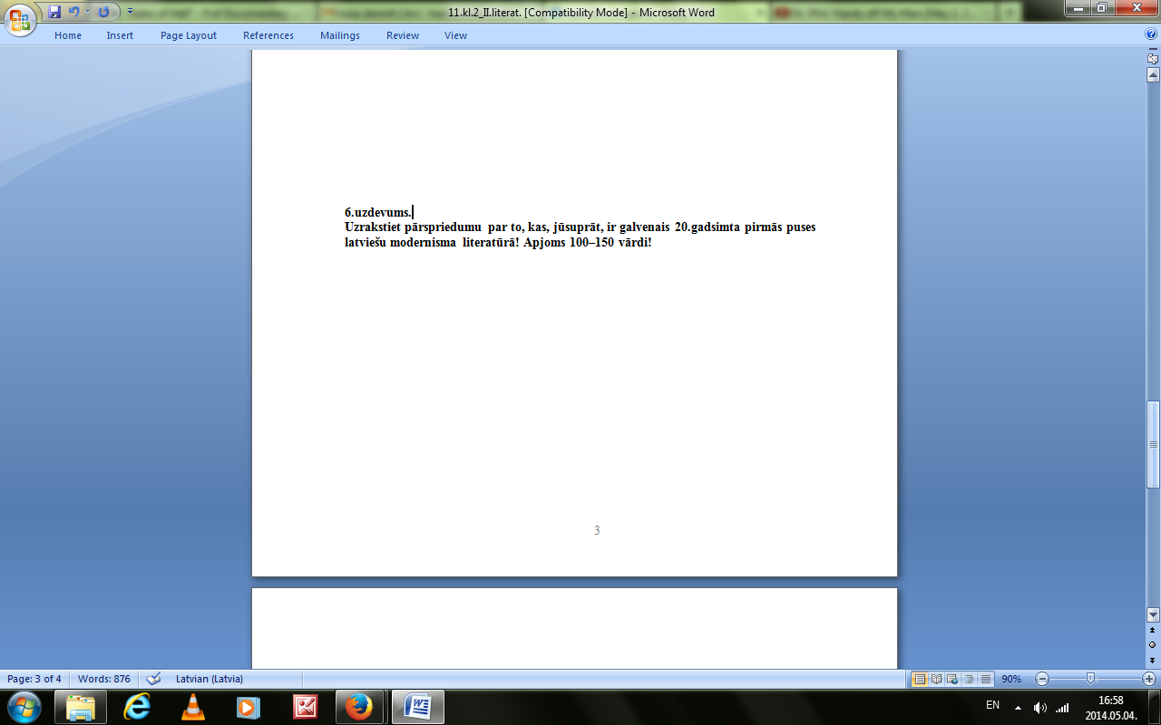Click the Page: 3 of 4 status indicator
Image resolution: width=1161 pixels, height=725 pixels.
(x=34, y=679)
